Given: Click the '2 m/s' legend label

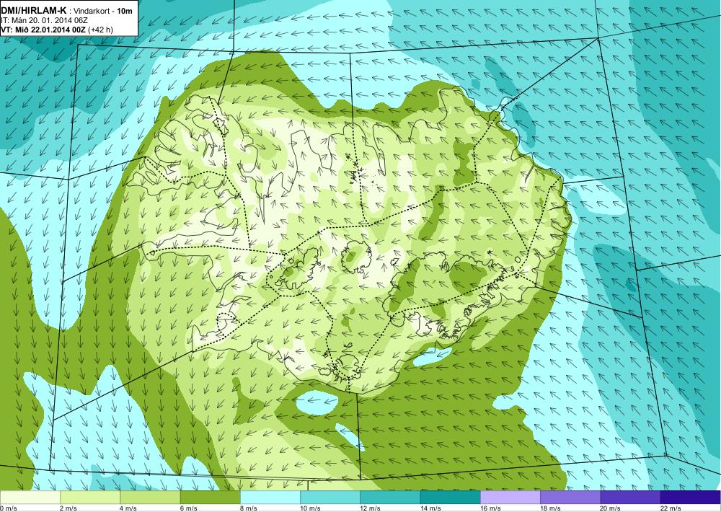Looking at the screenshot, I should point(68,508).
